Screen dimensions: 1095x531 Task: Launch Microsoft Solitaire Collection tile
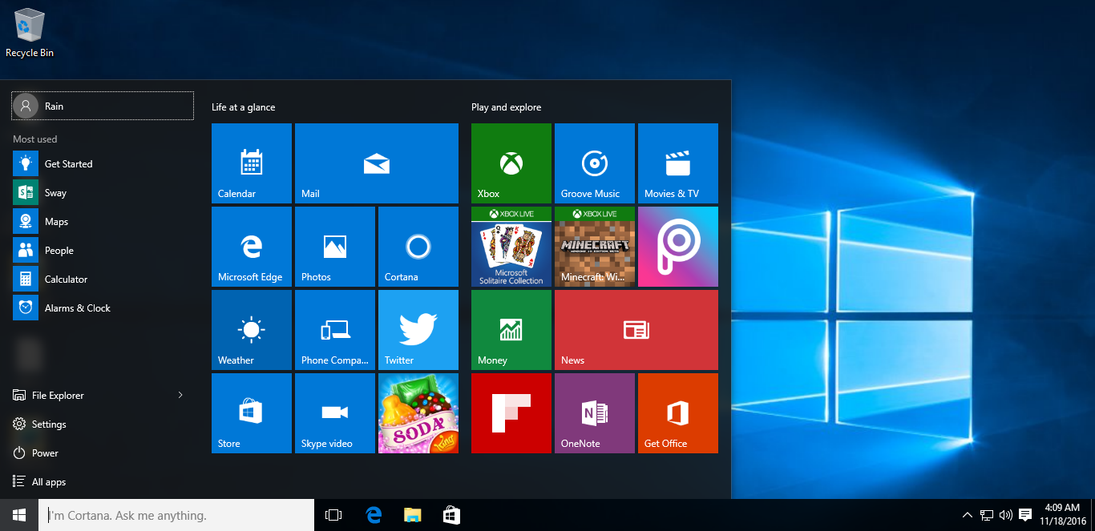pos(511,247)
